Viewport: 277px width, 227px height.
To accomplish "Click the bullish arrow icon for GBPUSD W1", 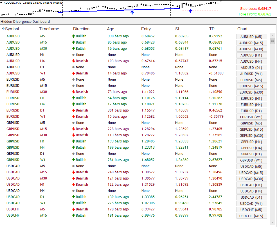I will [73, 160].
